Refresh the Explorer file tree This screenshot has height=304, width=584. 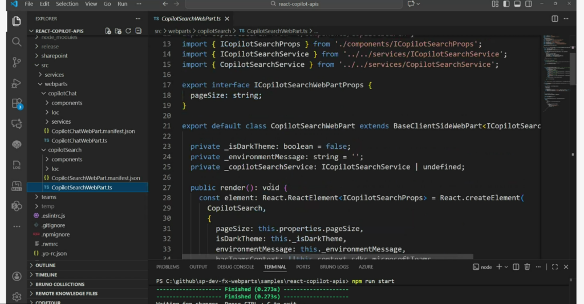(128, 31)
